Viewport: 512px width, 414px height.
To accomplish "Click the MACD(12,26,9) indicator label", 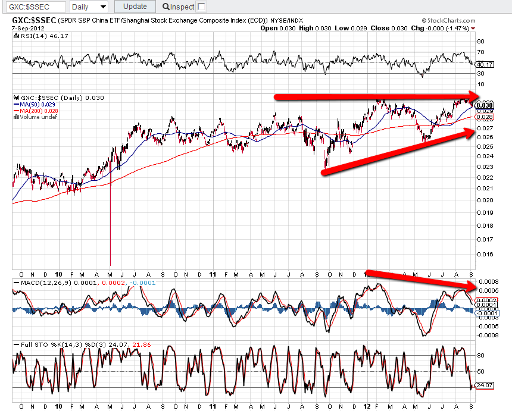I will click(47, 283).
